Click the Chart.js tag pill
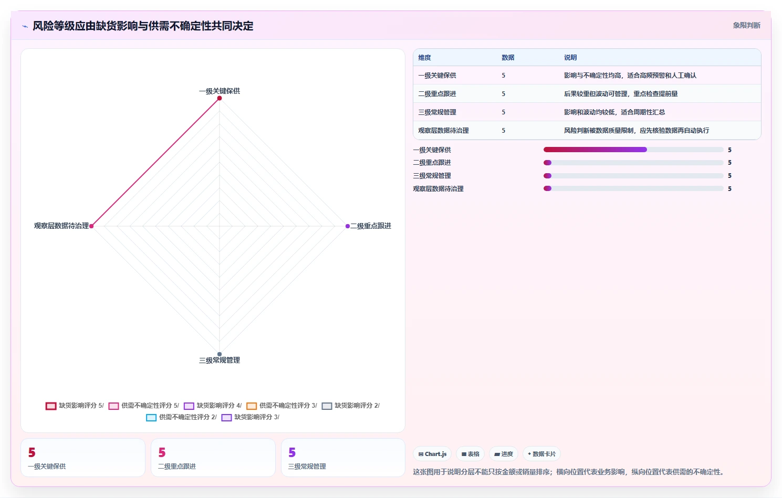782x498 pixels. (x=432, y=454)
